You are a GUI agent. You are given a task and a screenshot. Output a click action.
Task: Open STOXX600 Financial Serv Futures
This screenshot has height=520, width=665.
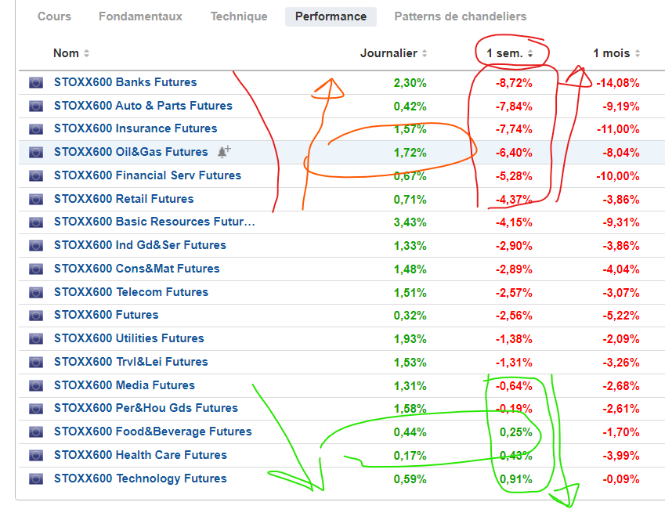[147, 175]
